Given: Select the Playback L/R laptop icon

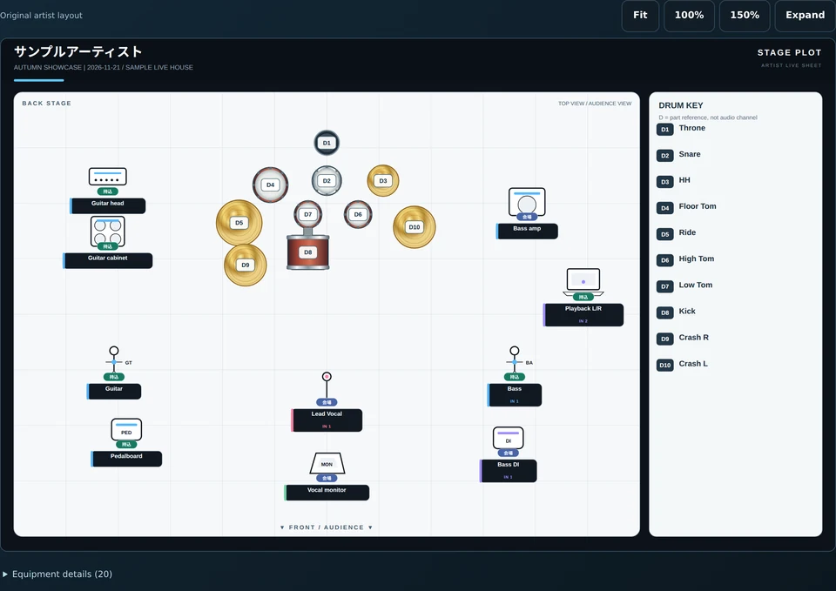Looking at the screenshot, I should (x=583, y=281).
